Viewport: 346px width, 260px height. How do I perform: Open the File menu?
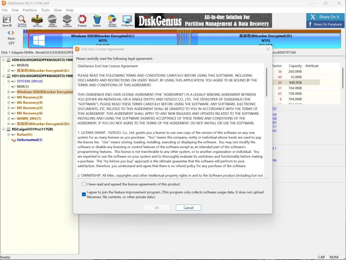click(x=4, y=10)
